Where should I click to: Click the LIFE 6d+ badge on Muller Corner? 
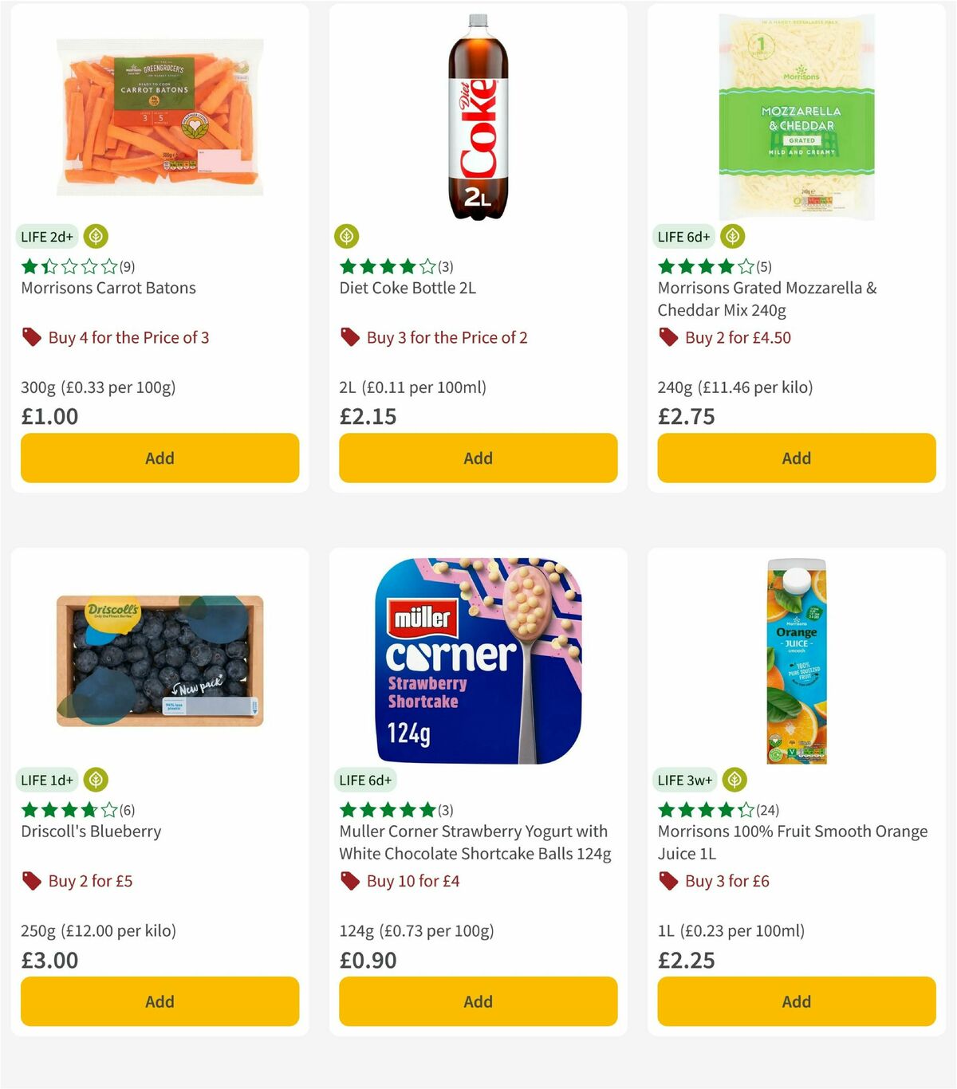[365, 780]
